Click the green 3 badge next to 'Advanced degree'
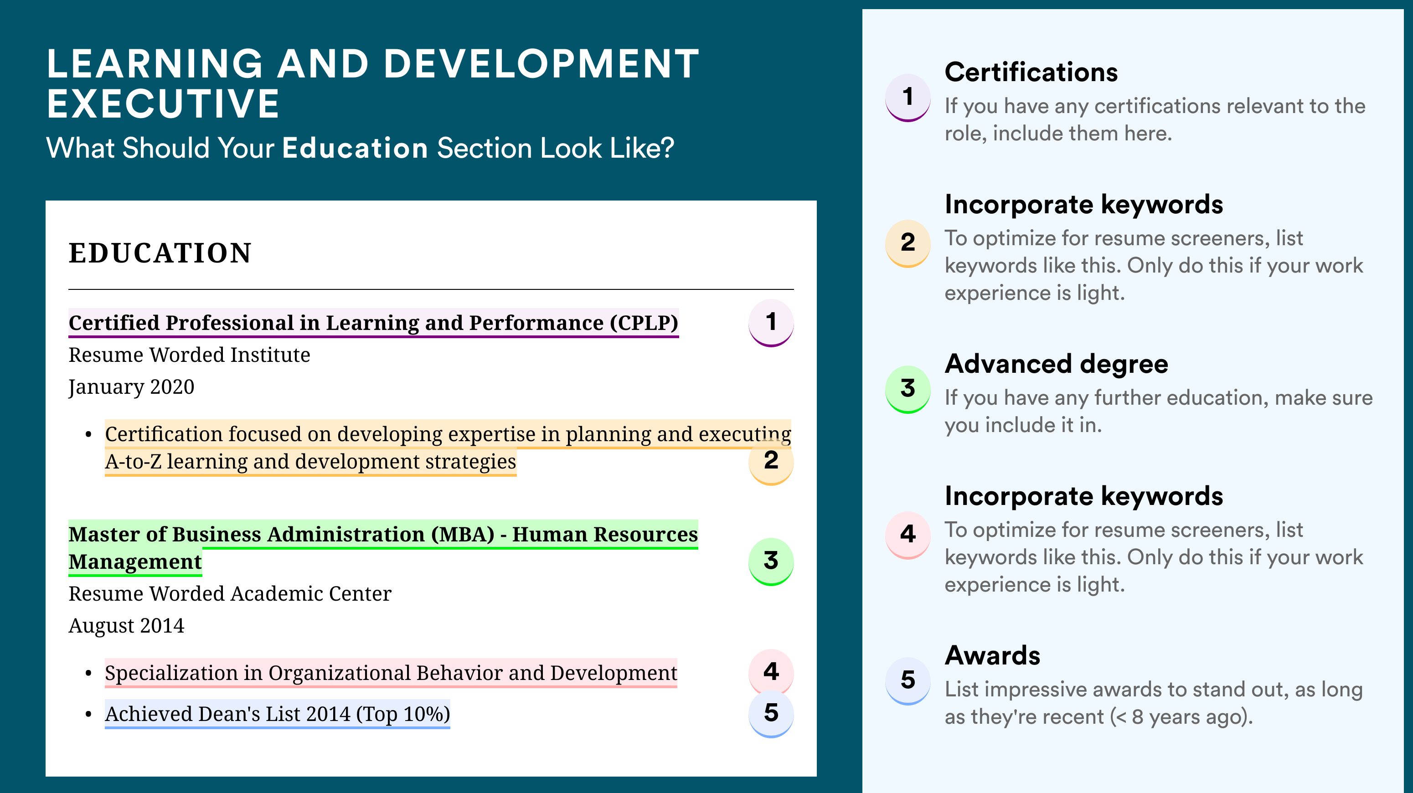 (x=908, y=389)
